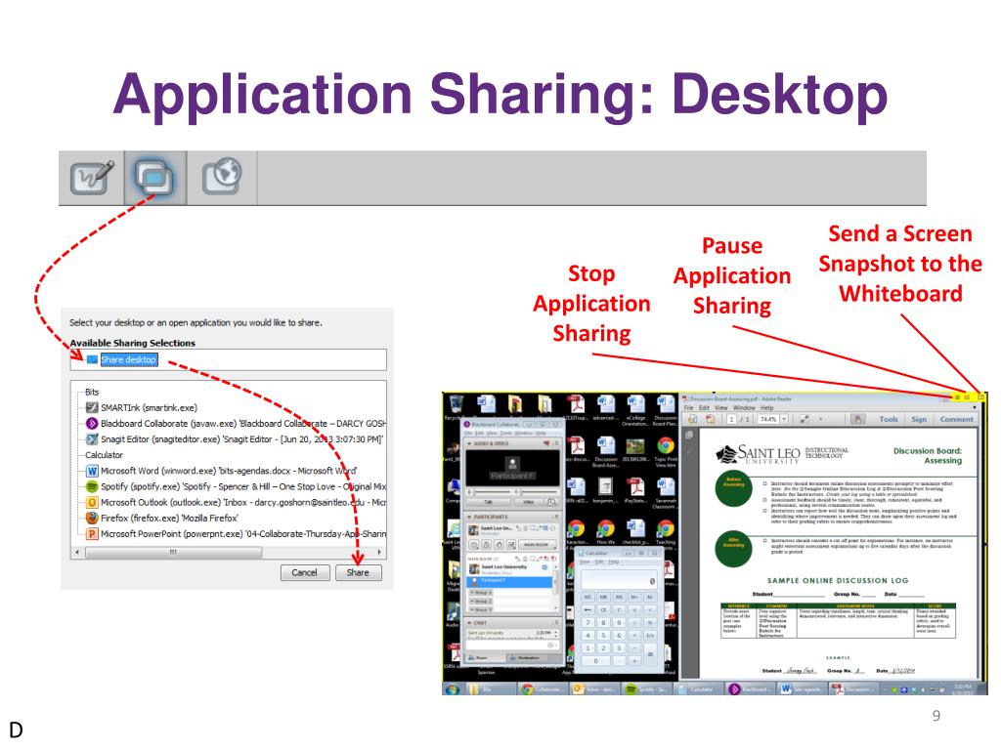Click the list's right scroll arrow
Viewport: 1001px width, 750px height.
[380, 553]
